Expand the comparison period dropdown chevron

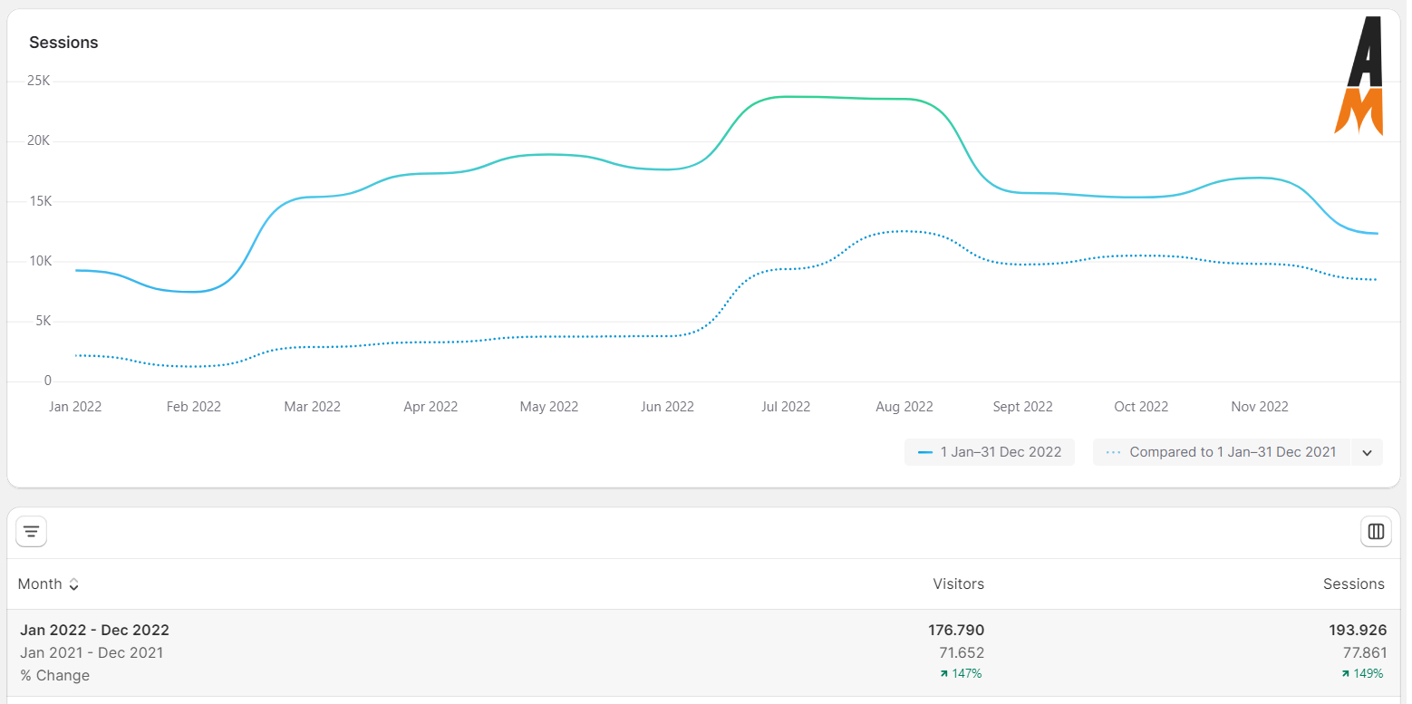pyautogui.click(x=1367, y=452)
